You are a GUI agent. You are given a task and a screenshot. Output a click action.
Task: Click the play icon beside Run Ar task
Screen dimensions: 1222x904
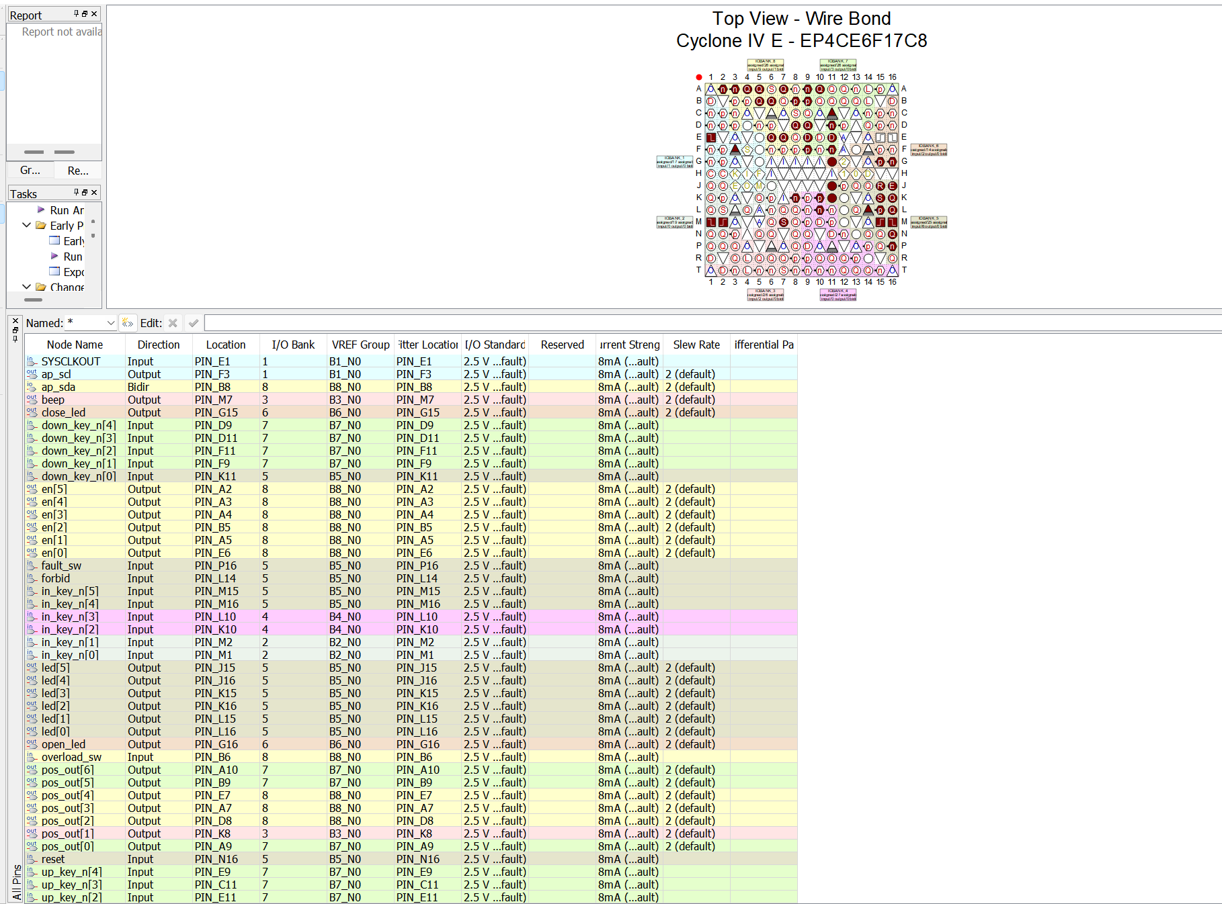point(41,210)
